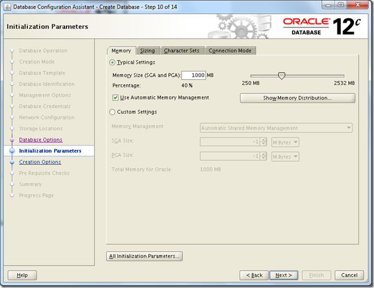Click the Creation Options step bullet icon

pyautogui.click(x=11, y=162)
